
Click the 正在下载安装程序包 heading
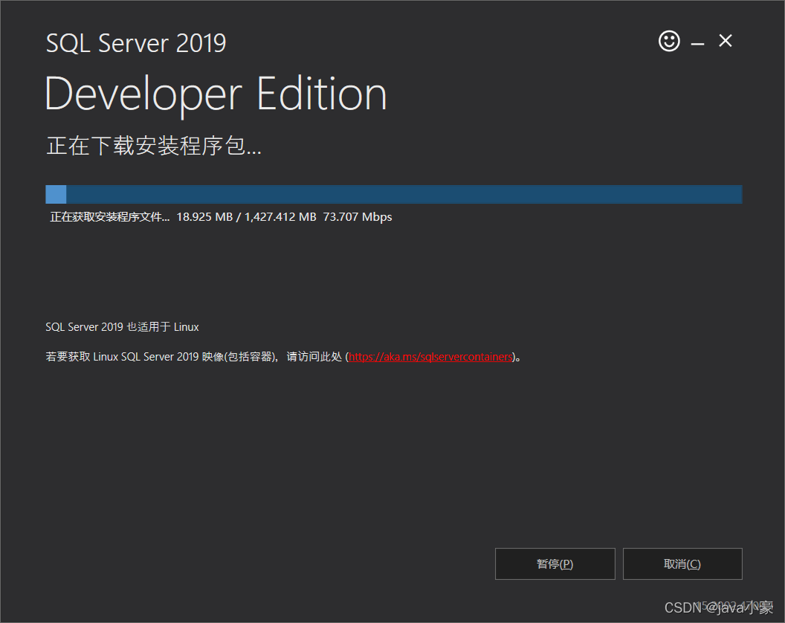(x=154, y=146)
